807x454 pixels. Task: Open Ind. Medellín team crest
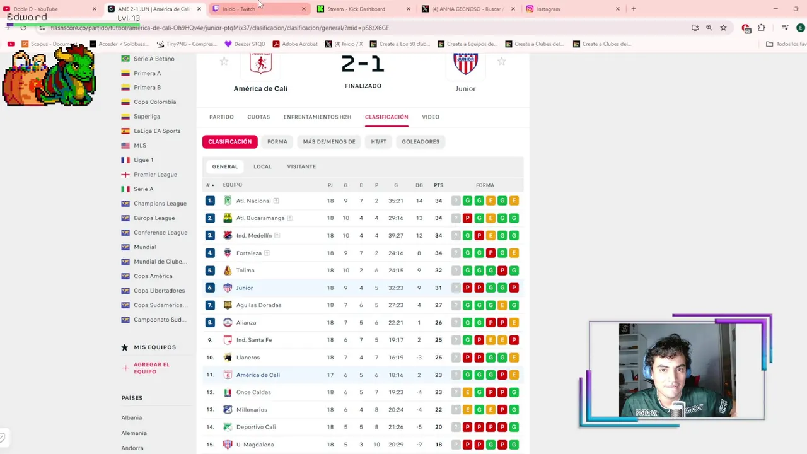(228, 235)
